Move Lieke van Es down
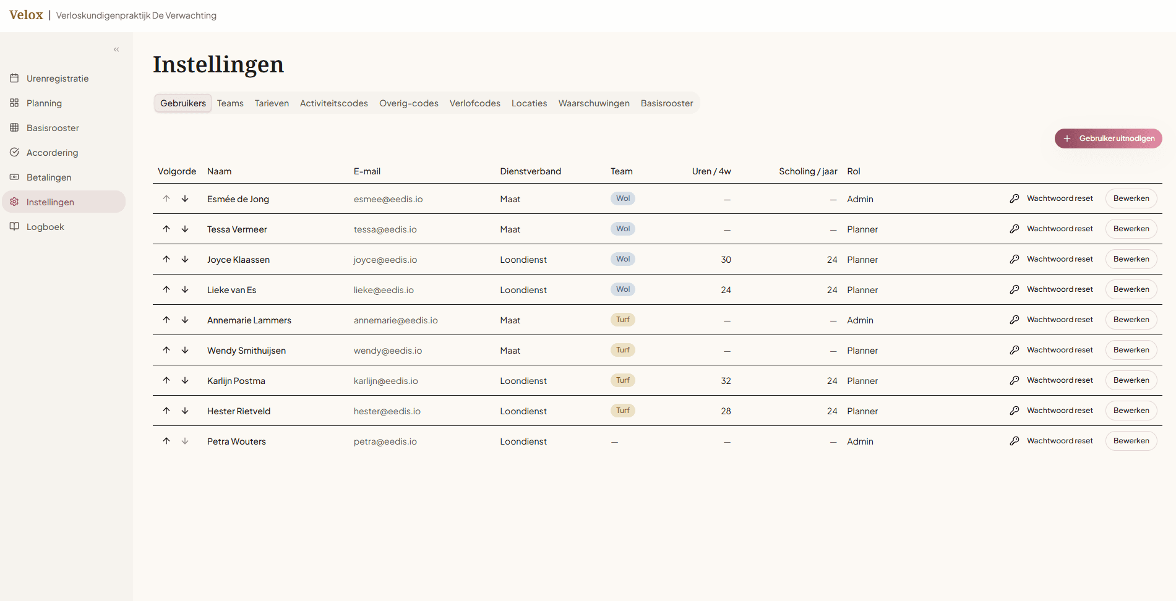 (x=185, y=289)
